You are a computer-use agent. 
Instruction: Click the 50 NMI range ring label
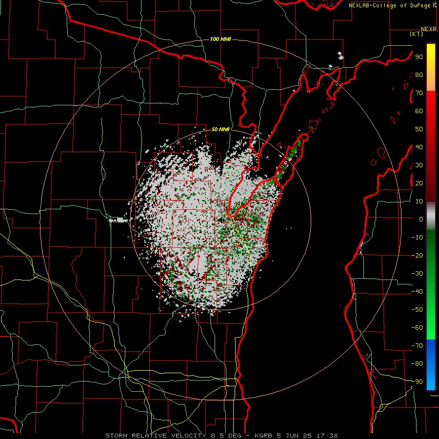(220, 129)
